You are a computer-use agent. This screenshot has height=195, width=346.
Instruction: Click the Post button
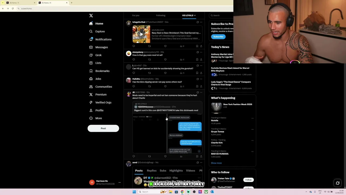coord(103,128)
